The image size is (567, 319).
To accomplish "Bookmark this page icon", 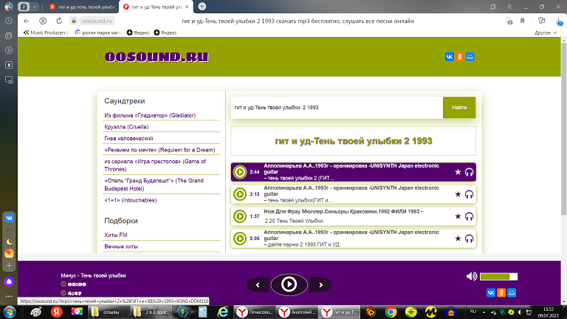I will click(522, 21).
